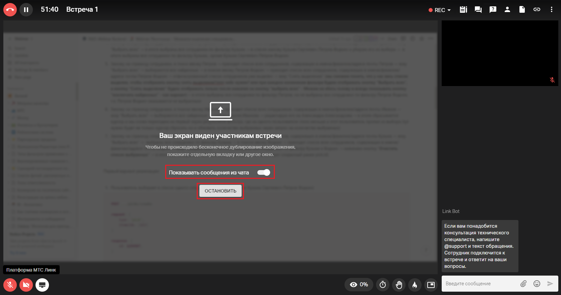The height and width of the screenshot is (295, 561).
Task: Open the timer tool
Action: pos(383,285)
